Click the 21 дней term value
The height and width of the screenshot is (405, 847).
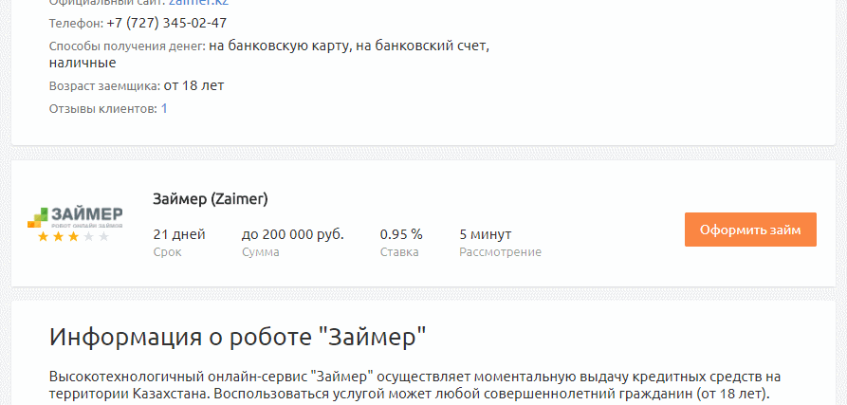pyautogui.click(x=179, y=234)
